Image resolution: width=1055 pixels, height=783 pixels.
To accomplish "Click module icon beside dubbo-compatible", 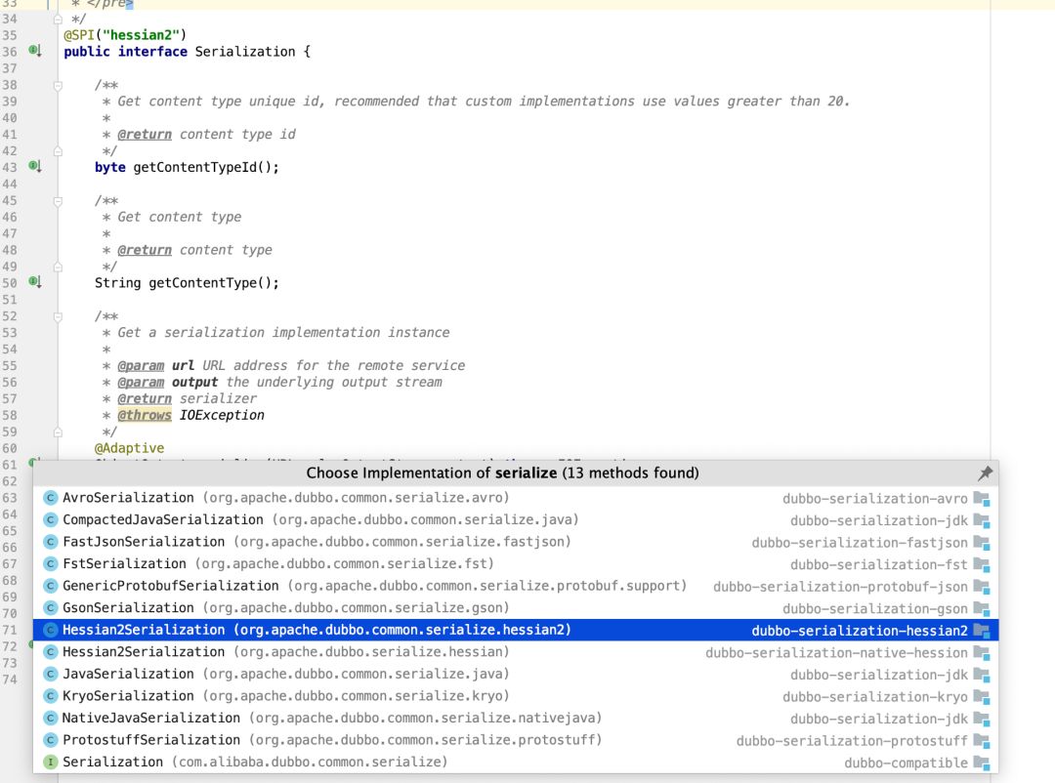I will 982,763.
